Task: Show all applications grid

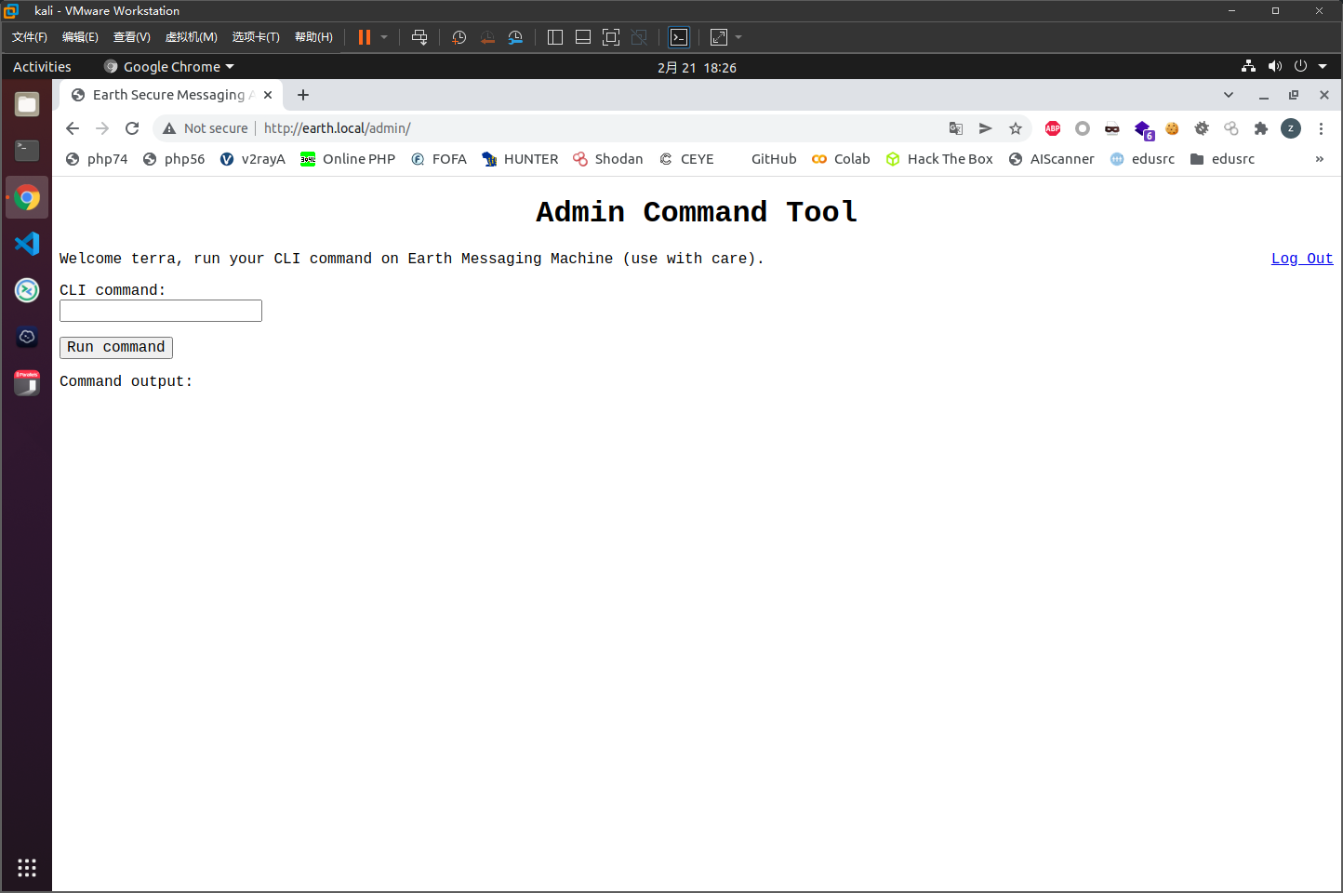Action: [27, 867]
